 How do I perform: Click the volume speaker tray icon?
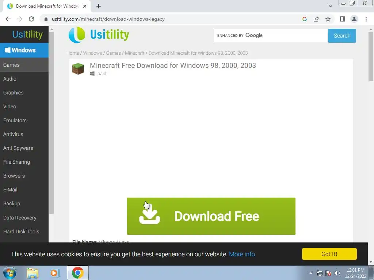[x=337, y=273]
